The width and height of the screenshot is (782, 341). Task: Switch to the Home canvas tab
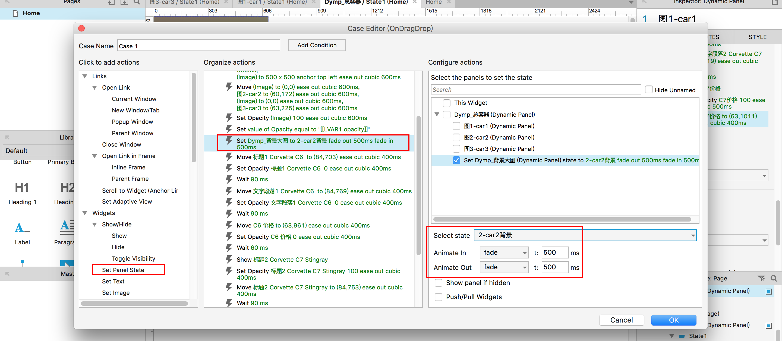[434, 2]
